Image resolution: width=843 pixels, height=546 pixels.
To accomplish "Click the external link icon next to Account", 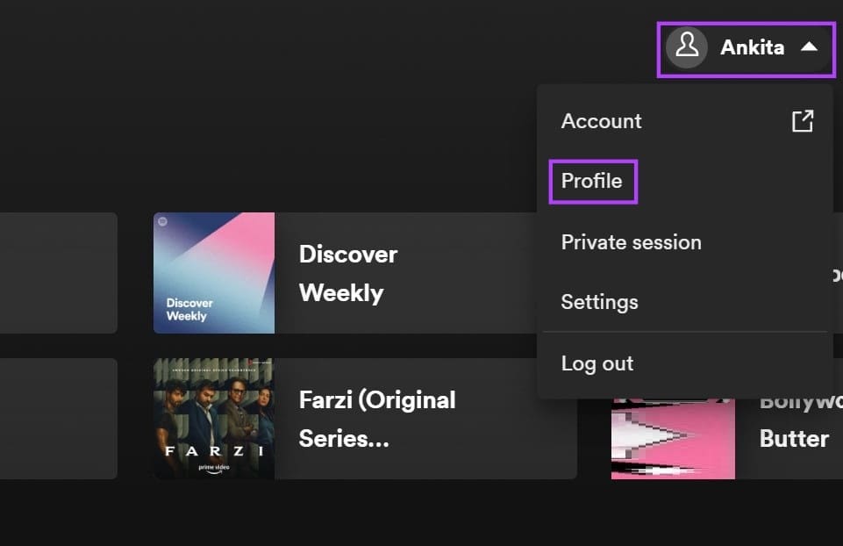I will (802, 121).
